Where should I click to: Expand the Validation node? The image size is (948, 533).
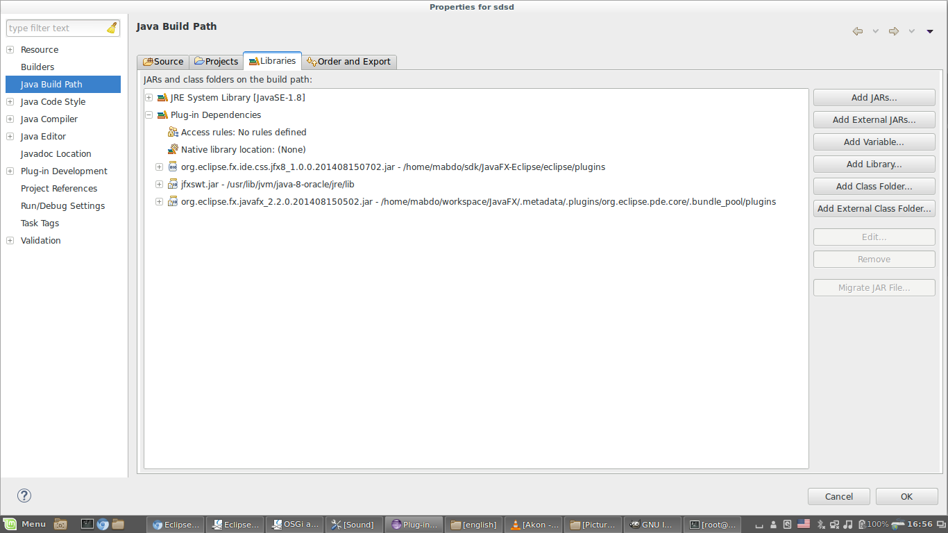tap(10, 241)
